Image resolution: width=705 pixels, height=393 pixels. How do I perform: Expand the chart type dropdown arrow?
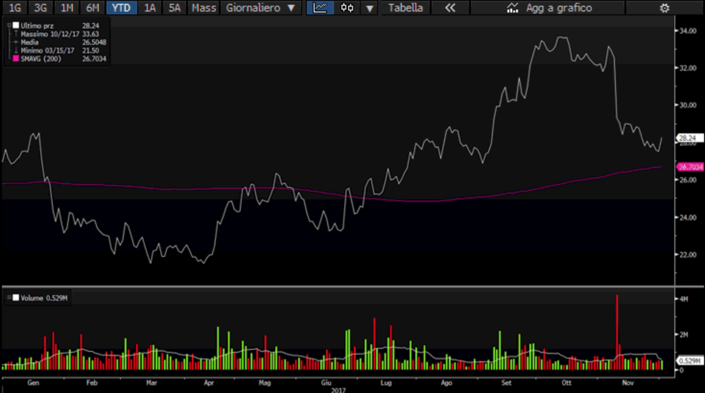click(369, 8)
